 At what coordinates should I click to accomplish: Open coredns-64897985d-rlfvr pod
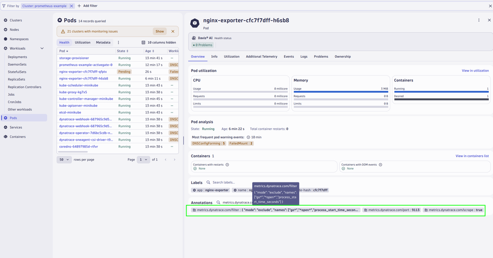click(78, 147)
